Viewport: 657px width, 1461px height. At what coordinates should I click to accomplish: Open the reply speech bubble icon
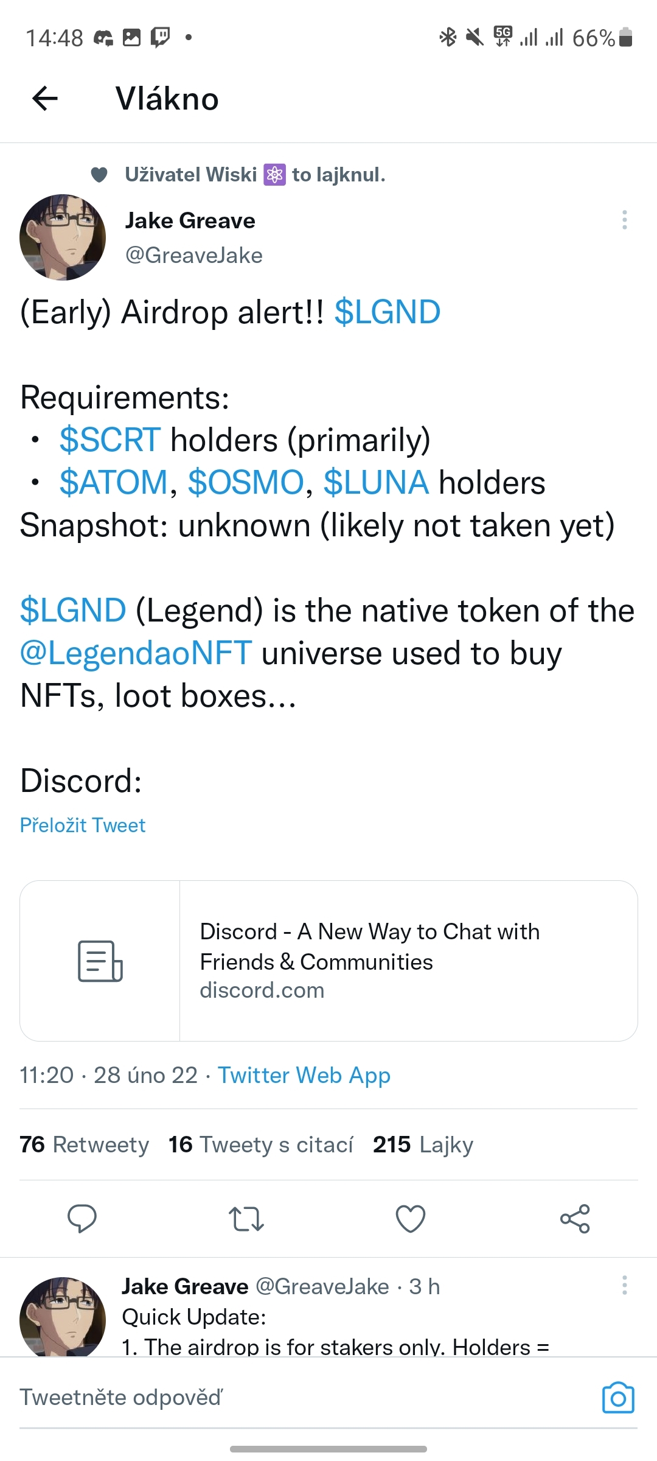[82, 1218]
